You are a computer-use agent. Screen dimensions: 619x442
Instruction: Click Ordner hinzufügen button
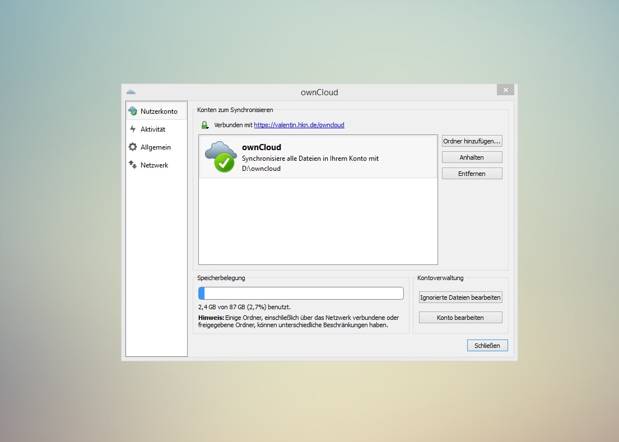[x=472, y=141]
